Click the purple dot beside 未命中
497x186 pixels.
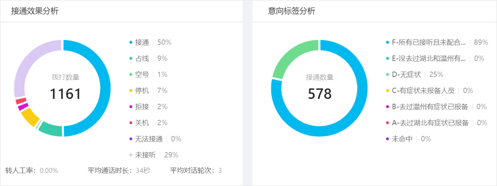point(388,139)
